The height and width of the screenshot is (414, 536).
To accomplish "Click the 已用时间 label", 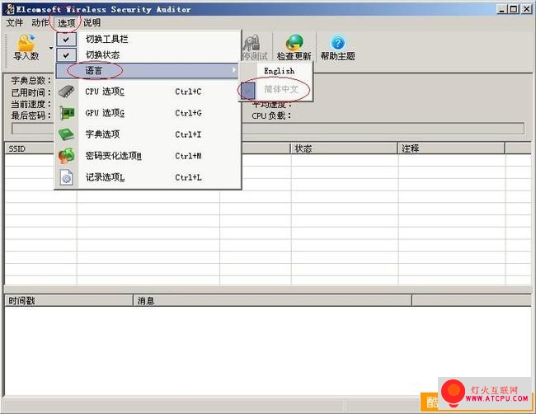I will pos(31,92).
